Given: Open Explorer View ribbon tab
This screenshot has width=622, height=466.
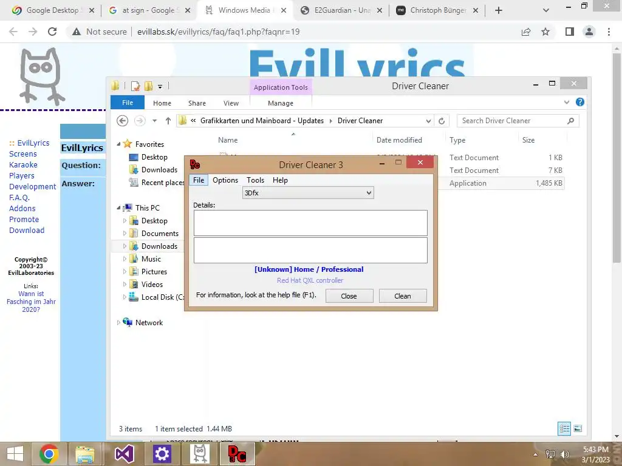Looking at the screenshot, I should (x=231, y=103).
